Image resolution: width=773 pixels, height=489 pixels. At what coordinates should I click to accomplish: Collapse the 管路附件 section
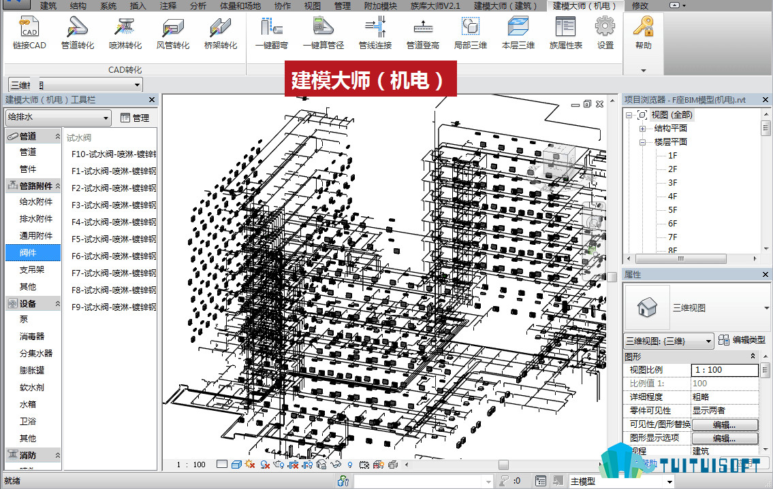point(58,186)
